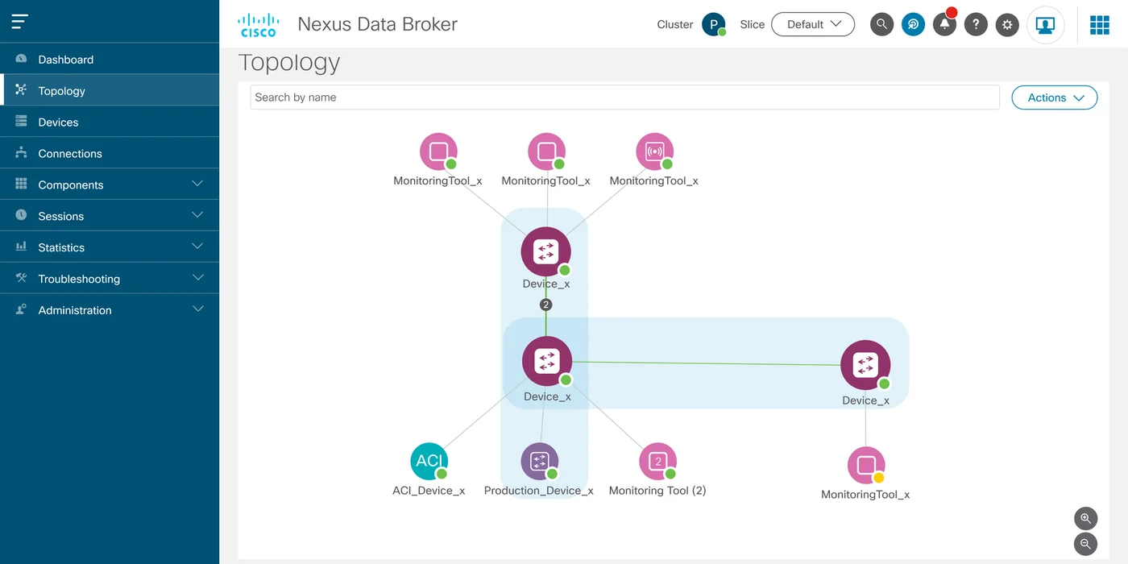Focus the Search by name field
Viewport: 1128px width, 564px height.
click(624, 97)
